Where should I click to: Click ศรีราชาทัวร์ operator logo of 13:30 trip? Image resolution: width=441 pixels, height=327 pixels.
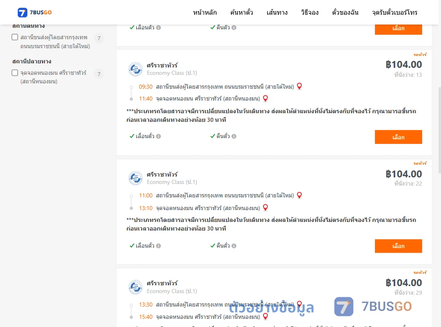click(136, 287)
